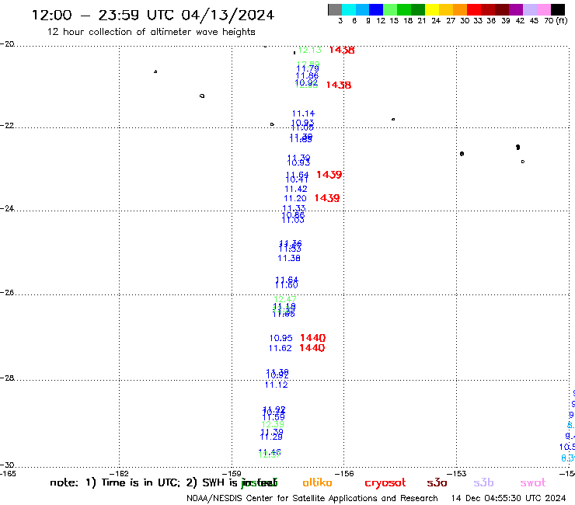The width and height of the screenshot is (575, 505).
Task: Click the blue wave height value '11.62'
Action: [281, 348]
